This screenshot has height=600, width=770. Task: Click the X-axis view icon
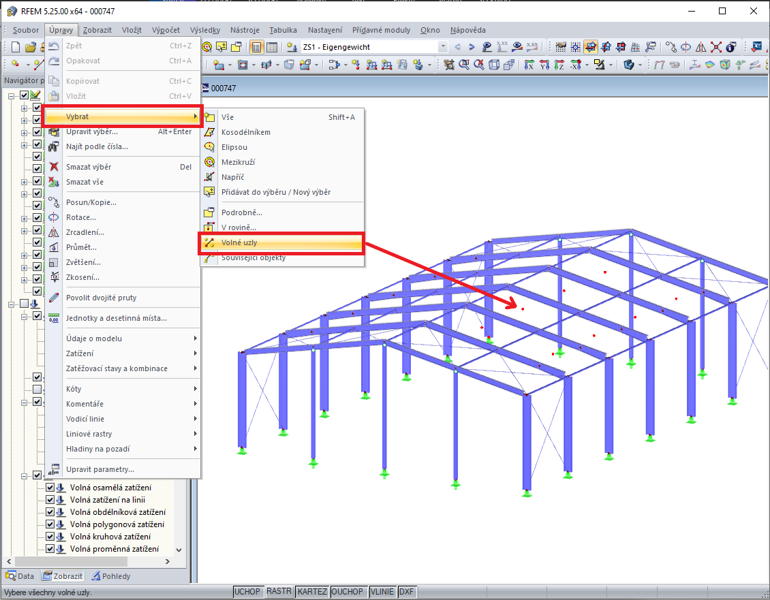pos(529,65)
